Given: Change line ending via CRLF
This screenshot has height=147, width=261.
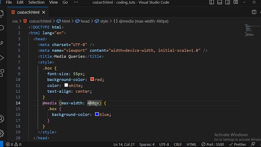Looking at the screenshot, I should click(178, 144).
